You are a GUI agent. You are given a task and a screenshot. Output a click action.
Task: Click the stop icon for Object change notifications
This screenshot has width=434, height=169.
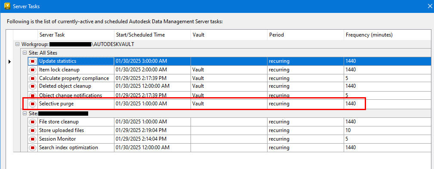pos(33,95)
